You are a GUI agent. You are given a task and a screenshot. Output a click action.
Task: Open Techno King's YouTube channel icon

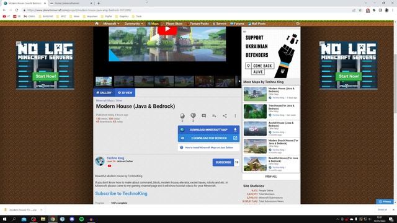[109, 166]
